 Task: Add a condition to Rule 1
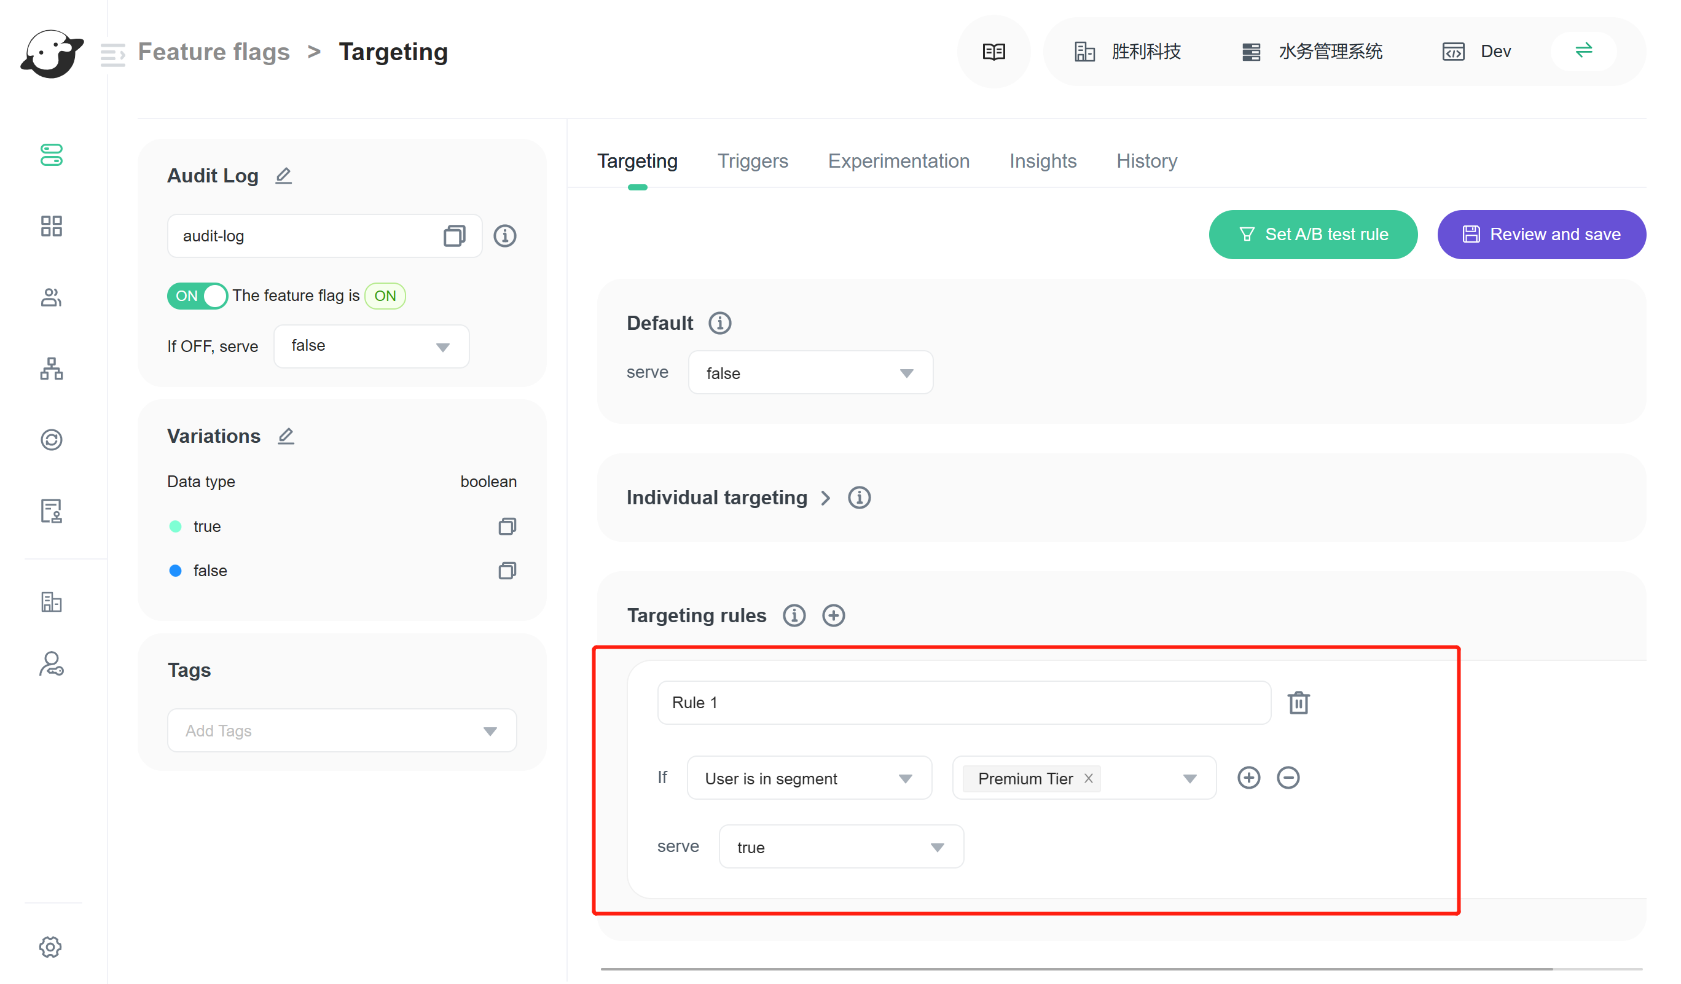(x=1248, y=778)
